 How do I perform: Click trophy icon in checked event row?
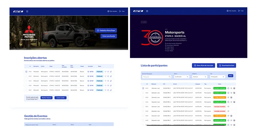coord(106,72)
